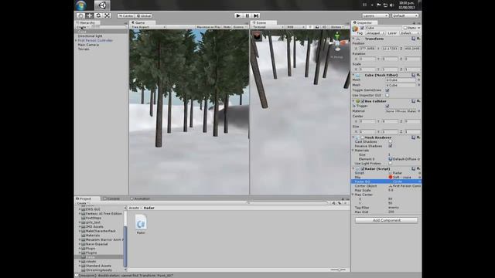Toggle the Receive Shadows checkbox
The height and width of the screenshot is (278, 495).
(x=391, y=146)
